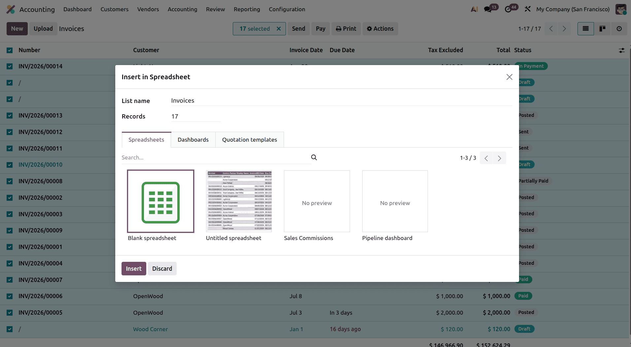Open the Vendors menu
Image resolution: width=631 pixels, height=347 pixels.
click(148, 9)
